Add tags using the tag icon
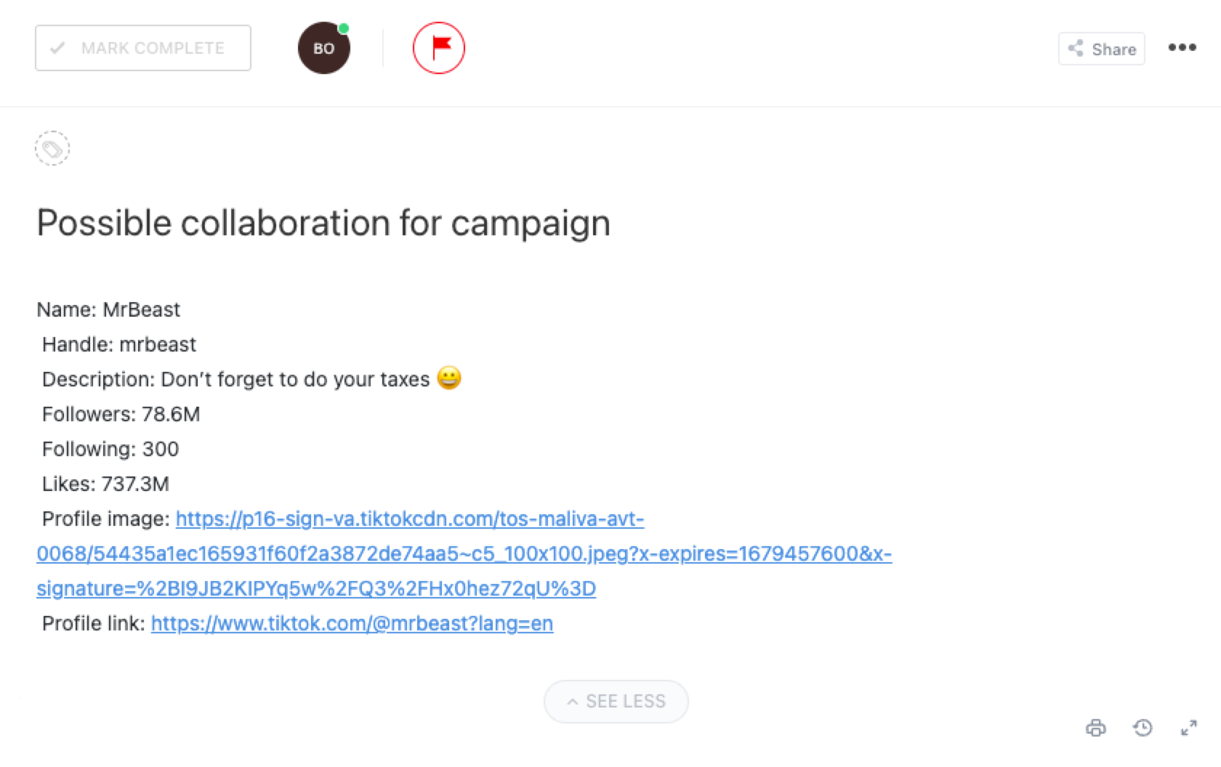This screenshot has width=1221, height=767. tap(52, 149)
